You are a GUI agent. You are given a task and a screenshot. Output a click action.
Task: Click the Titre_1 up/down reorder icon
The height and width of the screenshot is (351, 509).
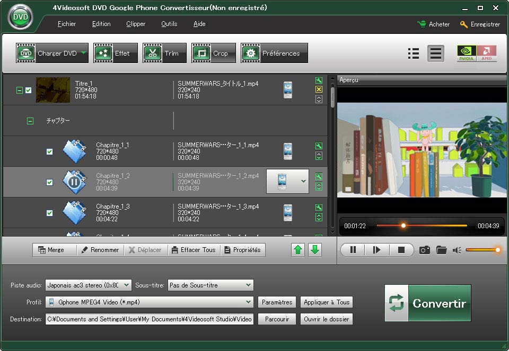[319, 99]
